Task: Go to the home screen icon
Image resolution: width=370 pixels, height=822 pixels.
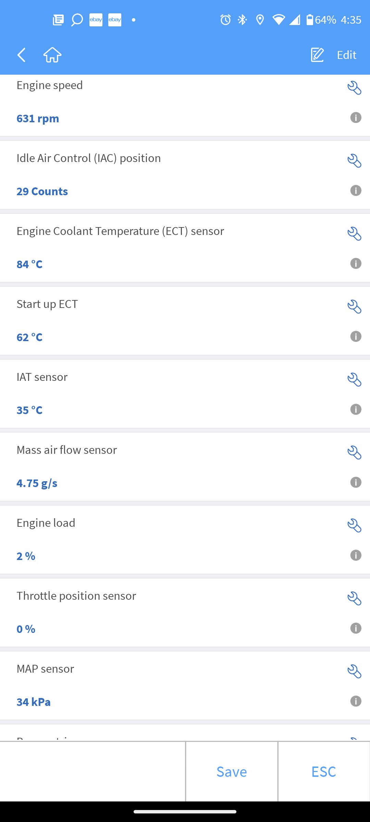Action: pyautogui.click(x=52, y=55)
